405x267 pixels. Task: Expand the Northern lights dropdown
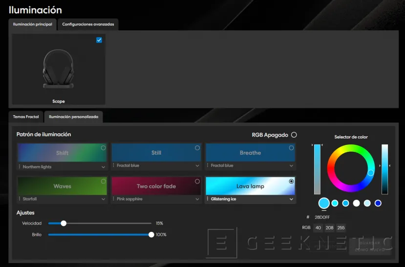tap(103, 167)
